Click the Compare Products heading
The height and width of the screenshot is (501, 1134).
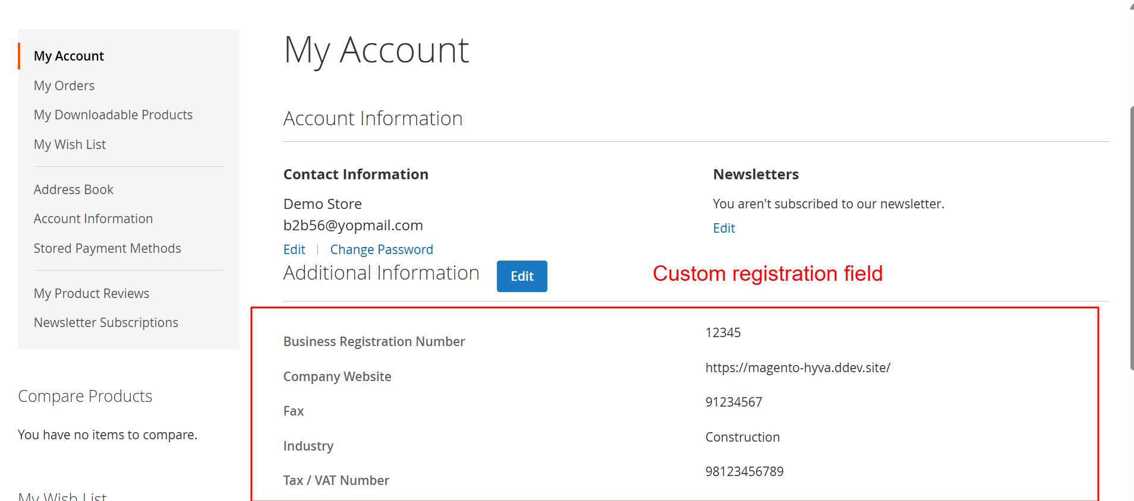tap(85, 396)
